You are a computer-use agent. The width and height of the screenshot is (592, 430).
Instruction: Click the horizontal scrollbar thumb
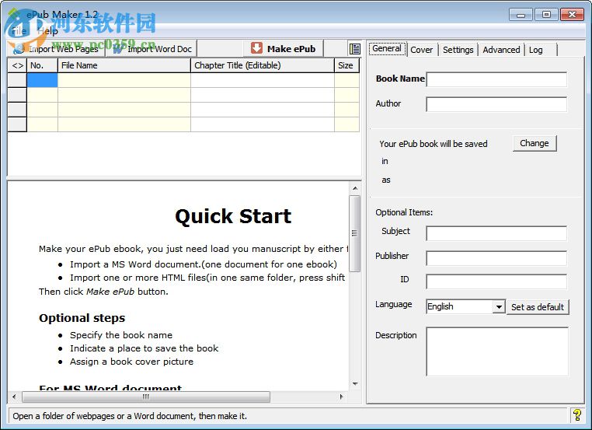146,397
